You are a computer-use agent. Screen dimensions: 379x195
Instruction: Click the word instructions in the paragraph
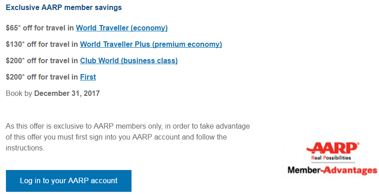(x=25, y=148)
